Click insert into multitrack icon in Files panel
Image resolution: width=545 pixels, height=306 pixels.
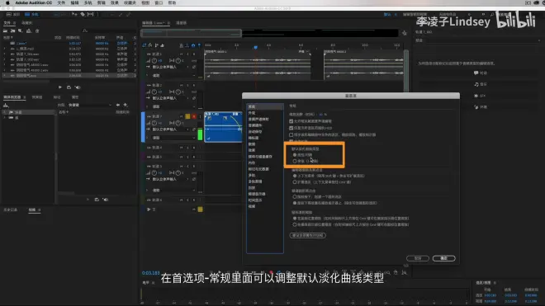pyautogui.click(x=29, y=31)
